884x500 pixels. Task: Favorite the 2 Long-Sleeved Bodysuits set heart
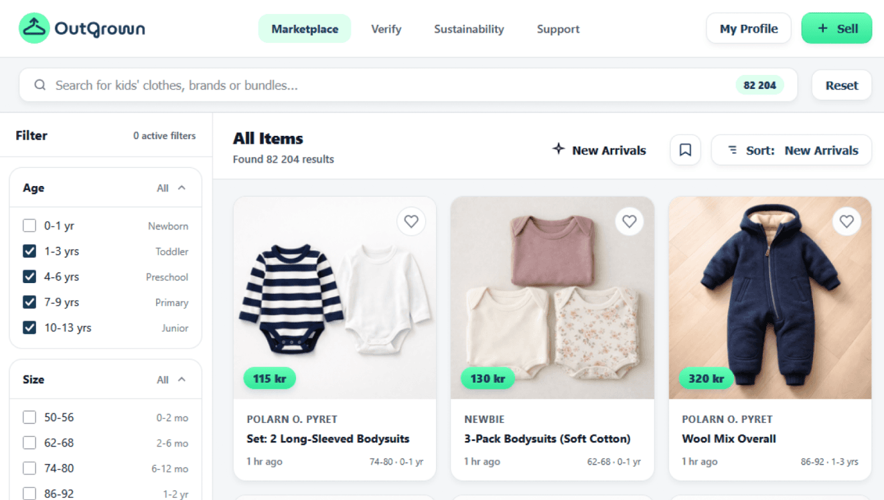pyautogui.click(x=411, y=222)
